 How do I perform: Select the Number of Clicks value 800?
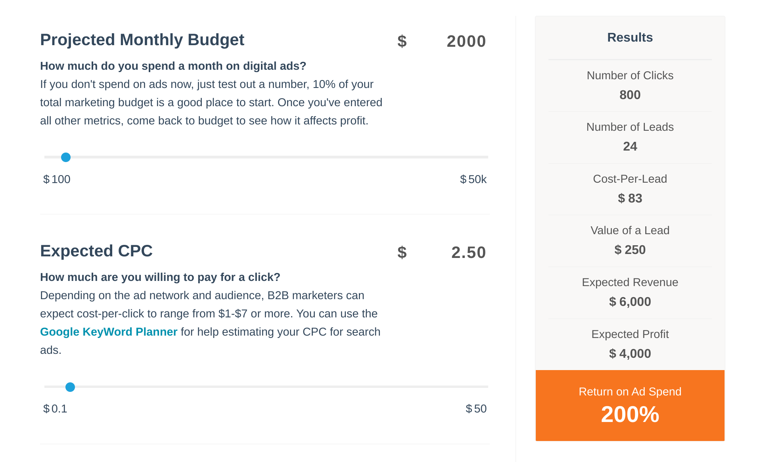pyautogui.click(x=630, y=95)
